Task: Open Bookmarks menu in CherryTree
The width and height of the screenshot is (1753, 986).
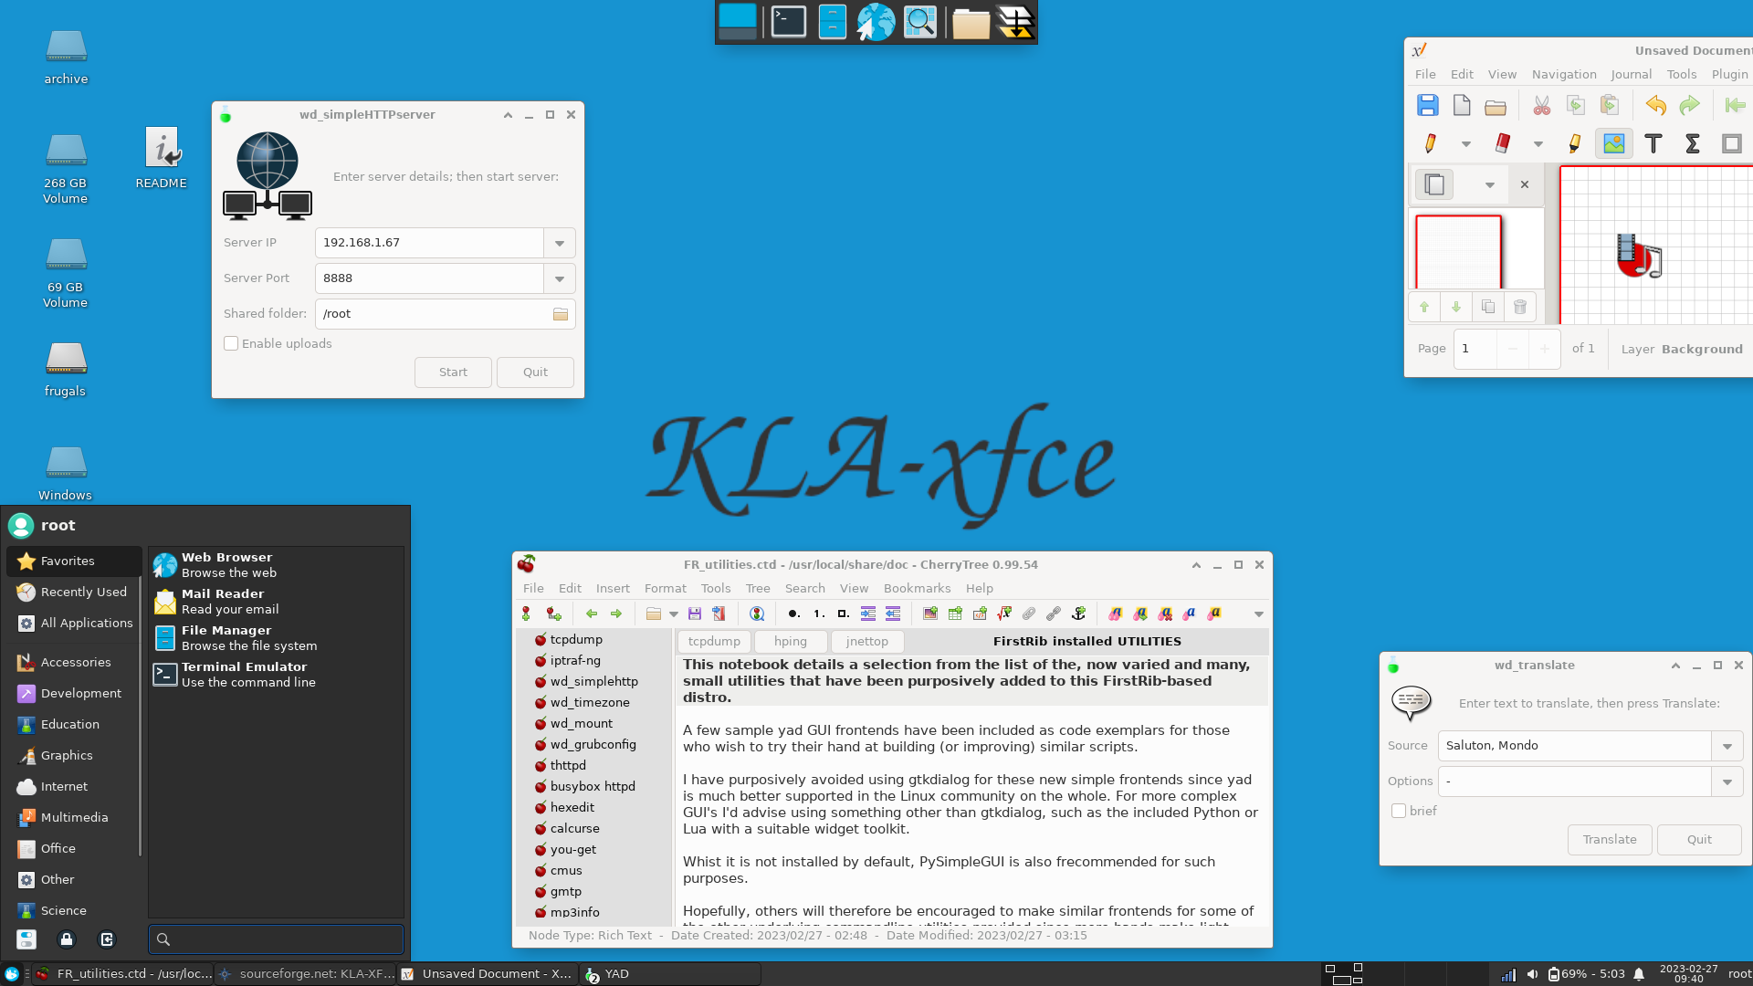Action: [917, 588]
